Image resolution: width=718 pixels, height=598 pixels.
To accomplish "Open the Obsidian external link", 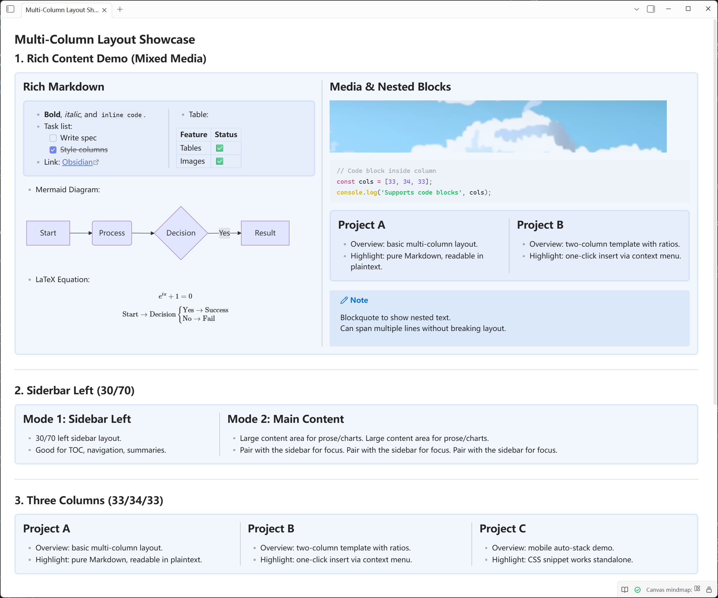I will click(77, 162).
